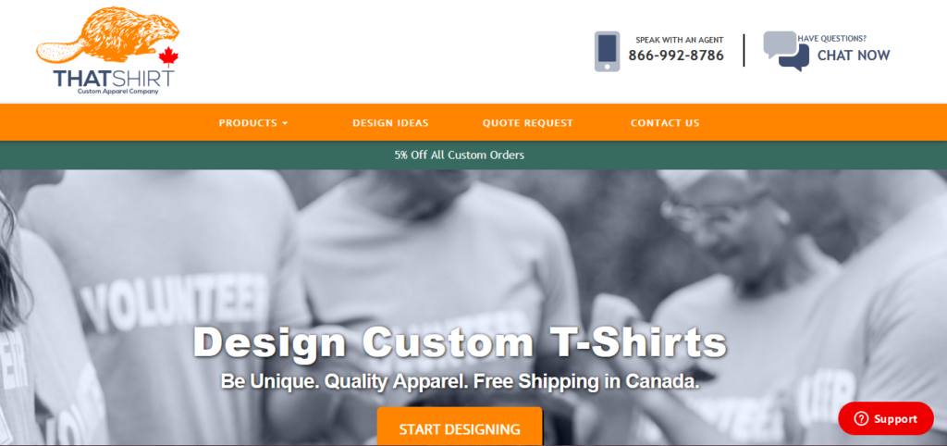Call the 866-992-8786 phone number link
The width and height of the screenshot is (947, 446).
676,56
